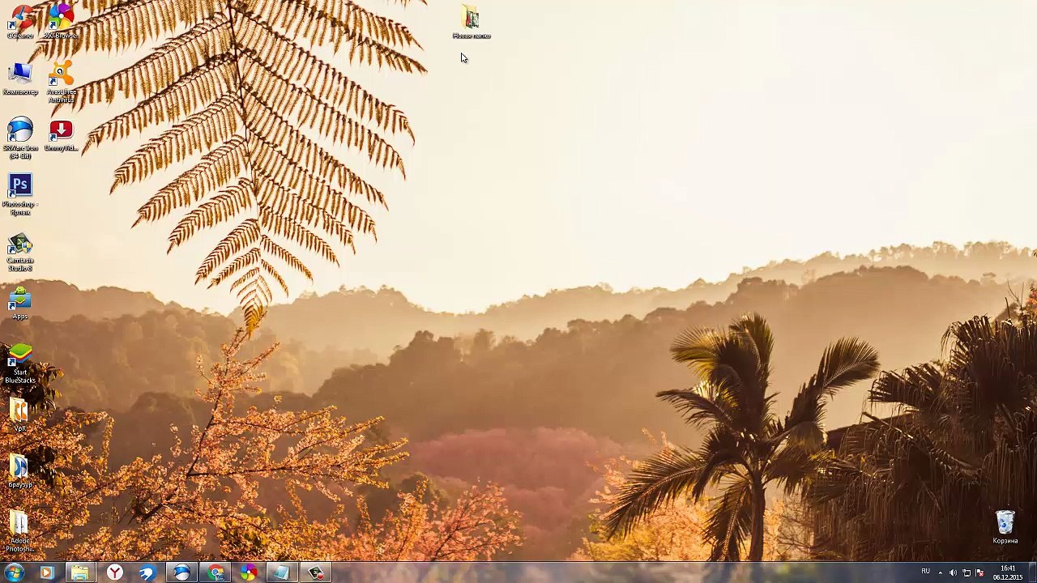Open Windows Media Player from the taskbar

[x=46, y=573]
